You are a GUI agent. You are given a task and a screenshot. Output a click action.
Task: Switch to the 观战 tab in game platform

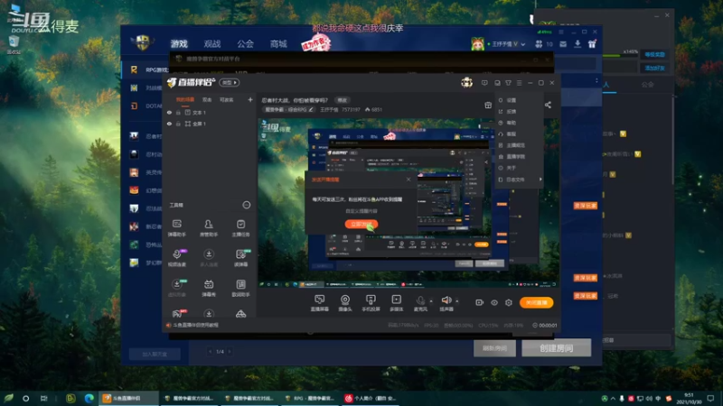point(212,43)
